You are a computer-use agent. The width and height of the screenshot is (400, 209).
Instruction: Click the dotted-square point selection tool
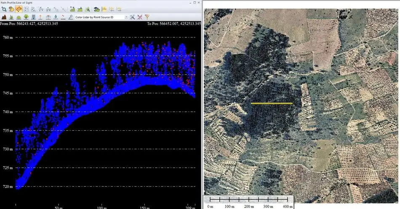click(27, 9)
